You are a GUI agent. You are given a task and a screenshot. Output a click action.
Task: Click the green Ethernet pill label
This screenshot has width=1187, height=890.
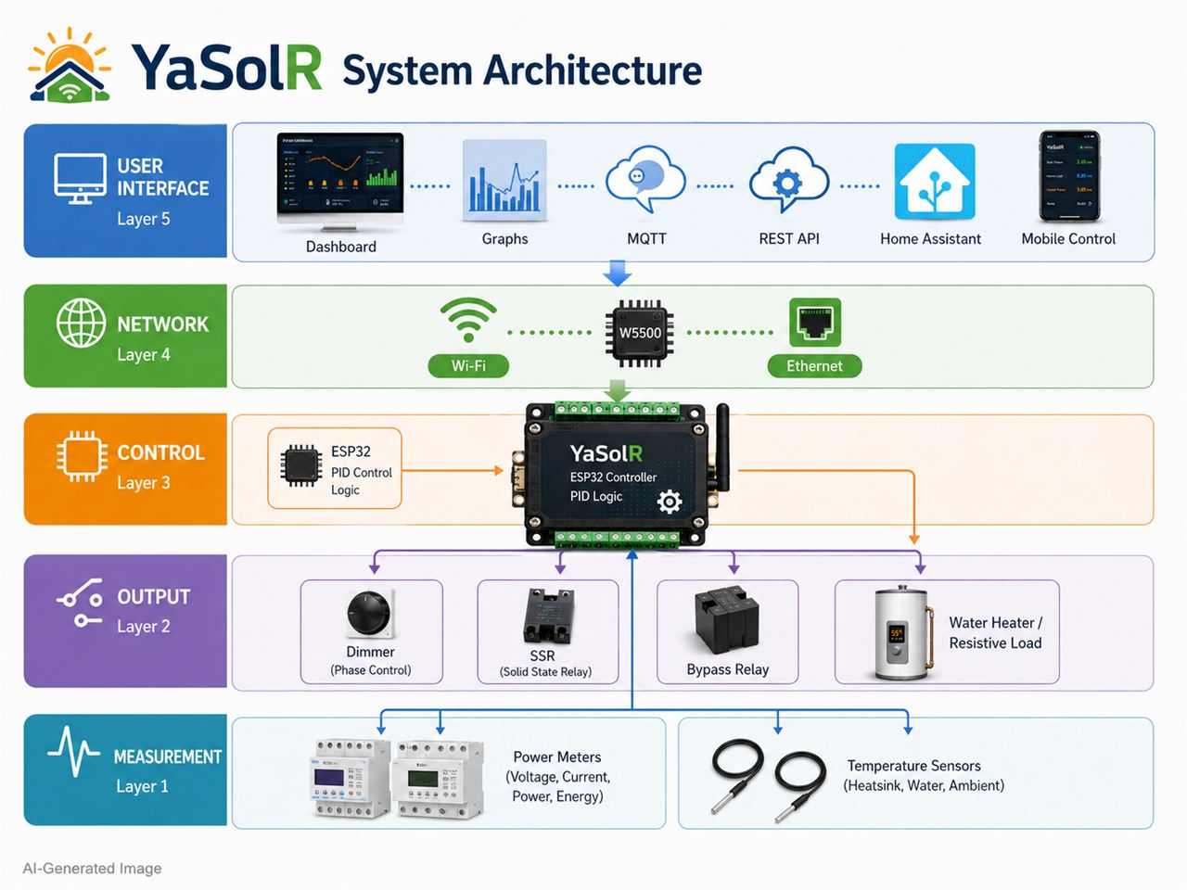(815, 366)
